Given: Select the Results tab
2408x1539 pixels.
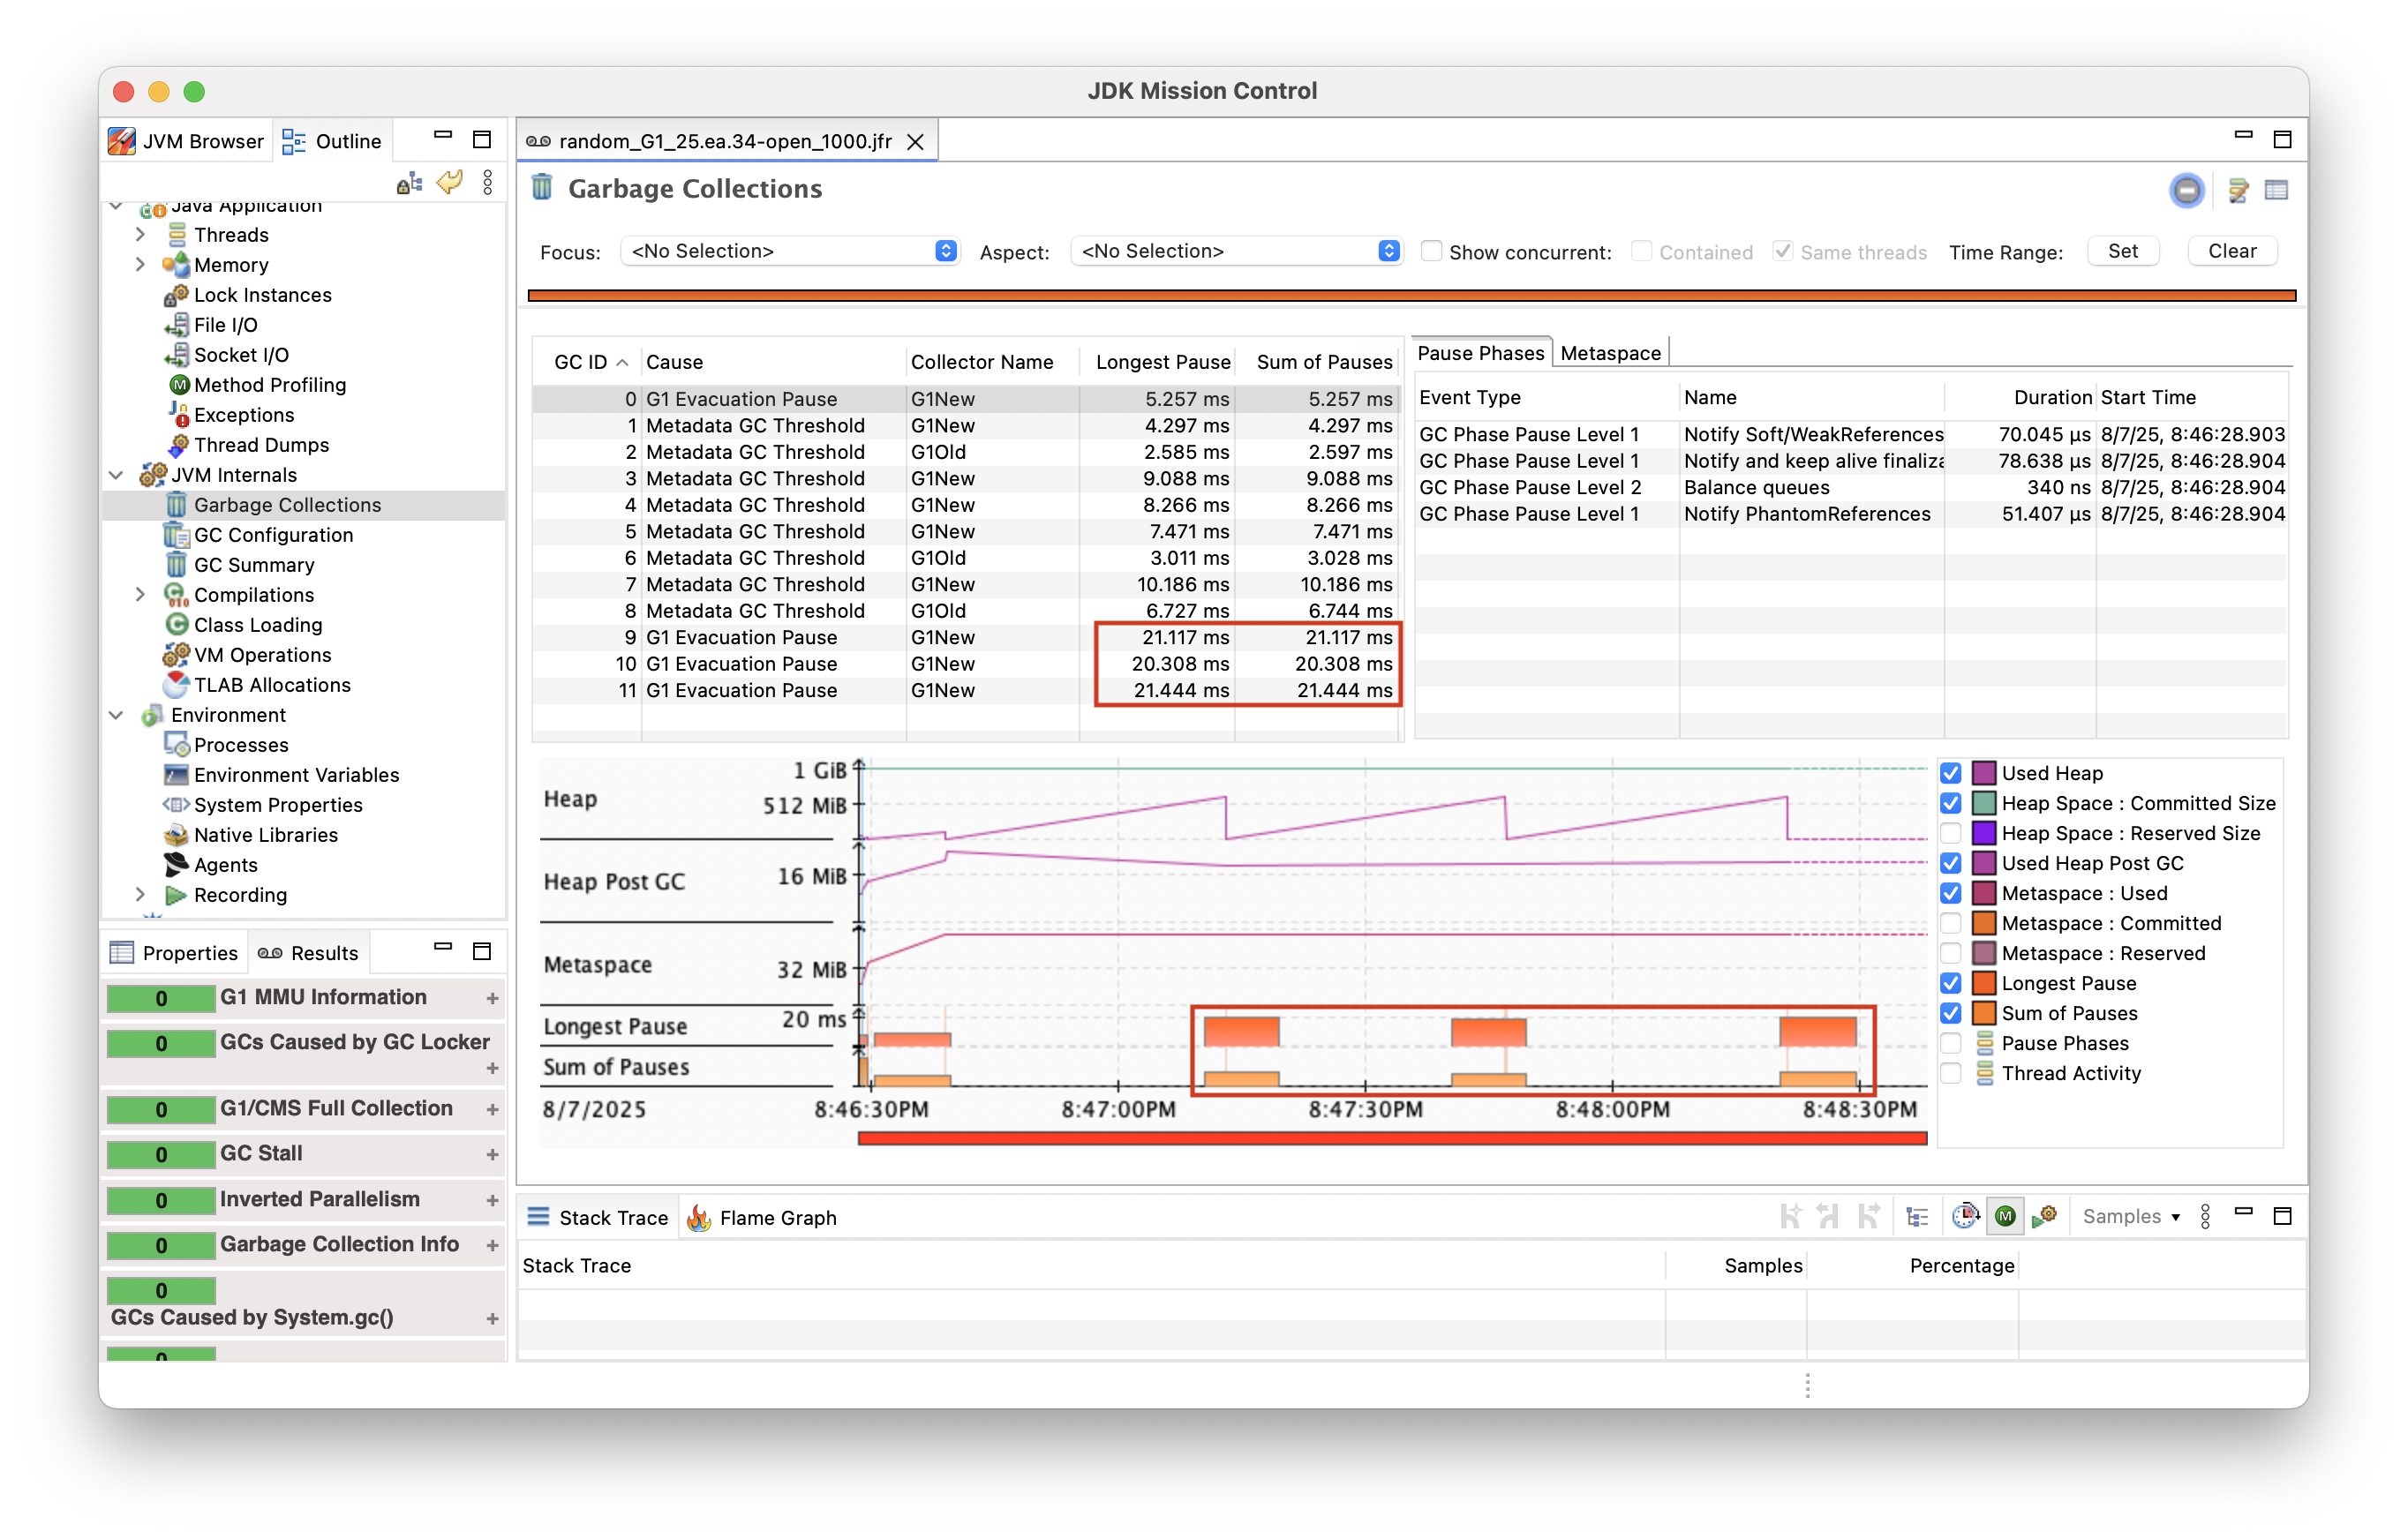Looking at the screenshot, I should coord(309,952).
